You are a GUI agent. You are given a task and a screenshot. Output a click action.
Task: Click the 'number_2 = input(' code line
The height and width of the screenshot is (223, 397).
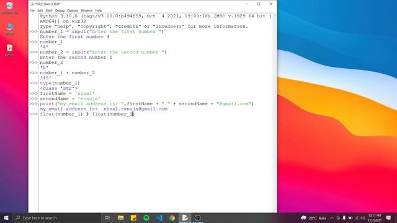[104, 52]
